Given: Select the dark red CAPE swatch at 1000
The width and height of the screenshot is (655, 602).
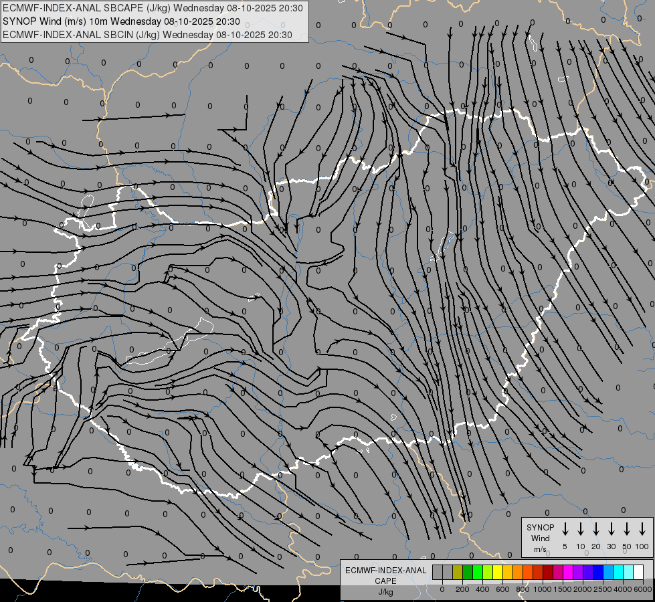Looking at the screenshot, I should point(548,572).
